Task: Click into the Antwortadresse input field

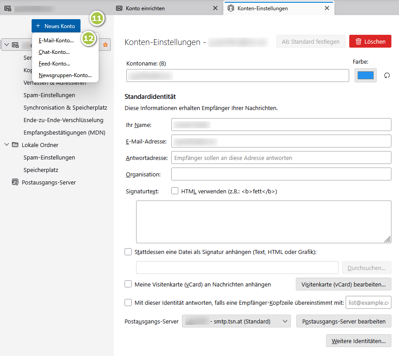Action: pos(281,158)
